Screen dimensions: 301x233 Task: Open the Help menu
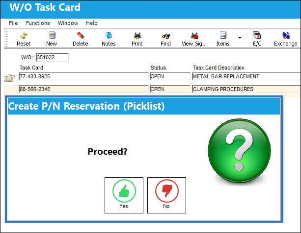(91, 23)
